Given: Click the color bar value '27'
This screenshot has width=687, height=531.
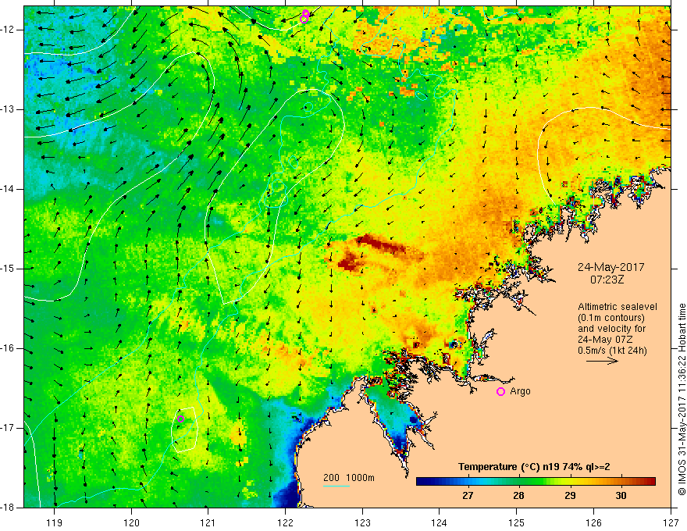Looking at the screenshot, I should click(x=468, y=496).
